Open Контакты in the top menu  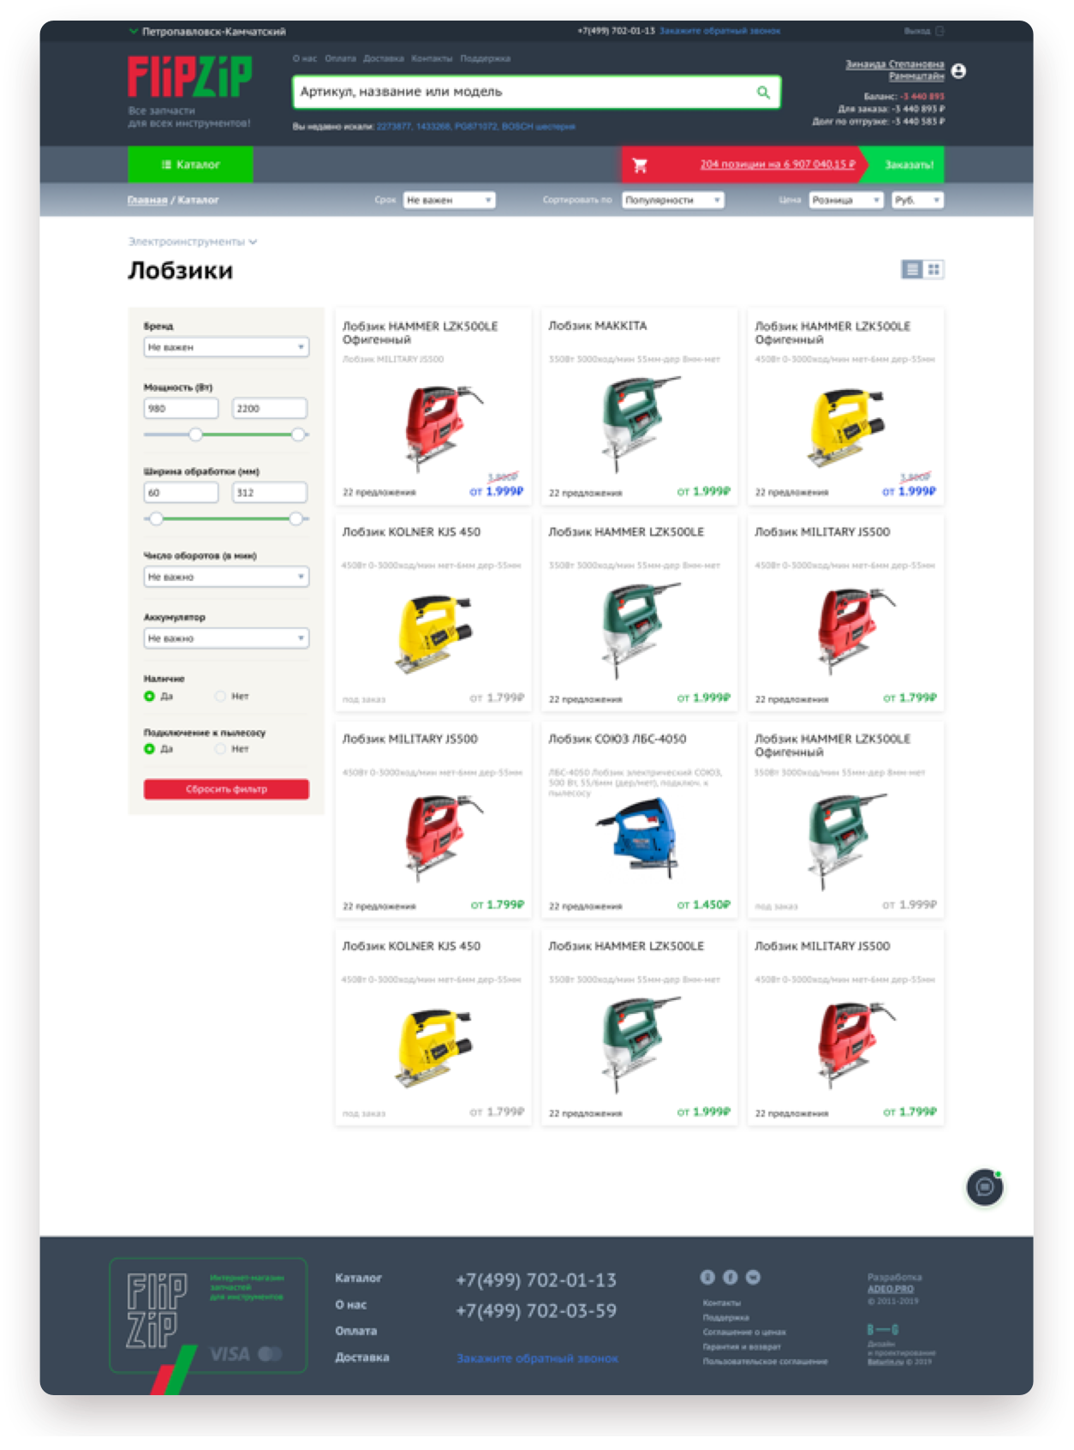pyautogui.click(x=432, y=59)
